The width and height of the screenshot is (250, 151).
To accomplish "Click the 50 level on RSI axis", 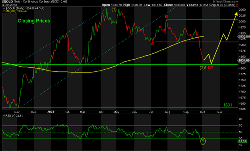I will pyautogui.click(x=241, y=132).
